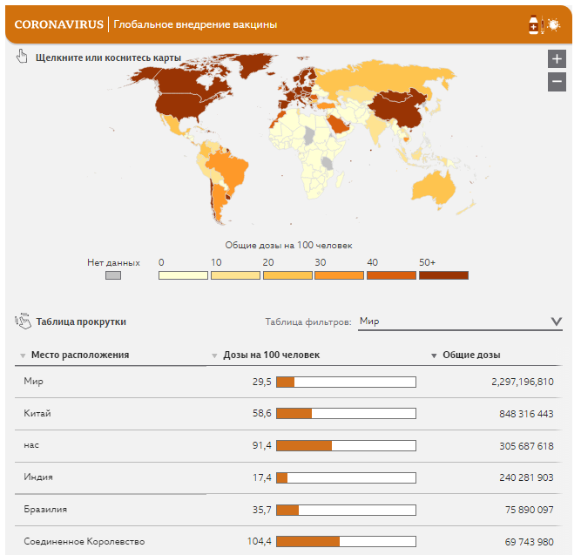Select the Китай table row
This screenshot has height=555, width=581.
click(288, 414)
